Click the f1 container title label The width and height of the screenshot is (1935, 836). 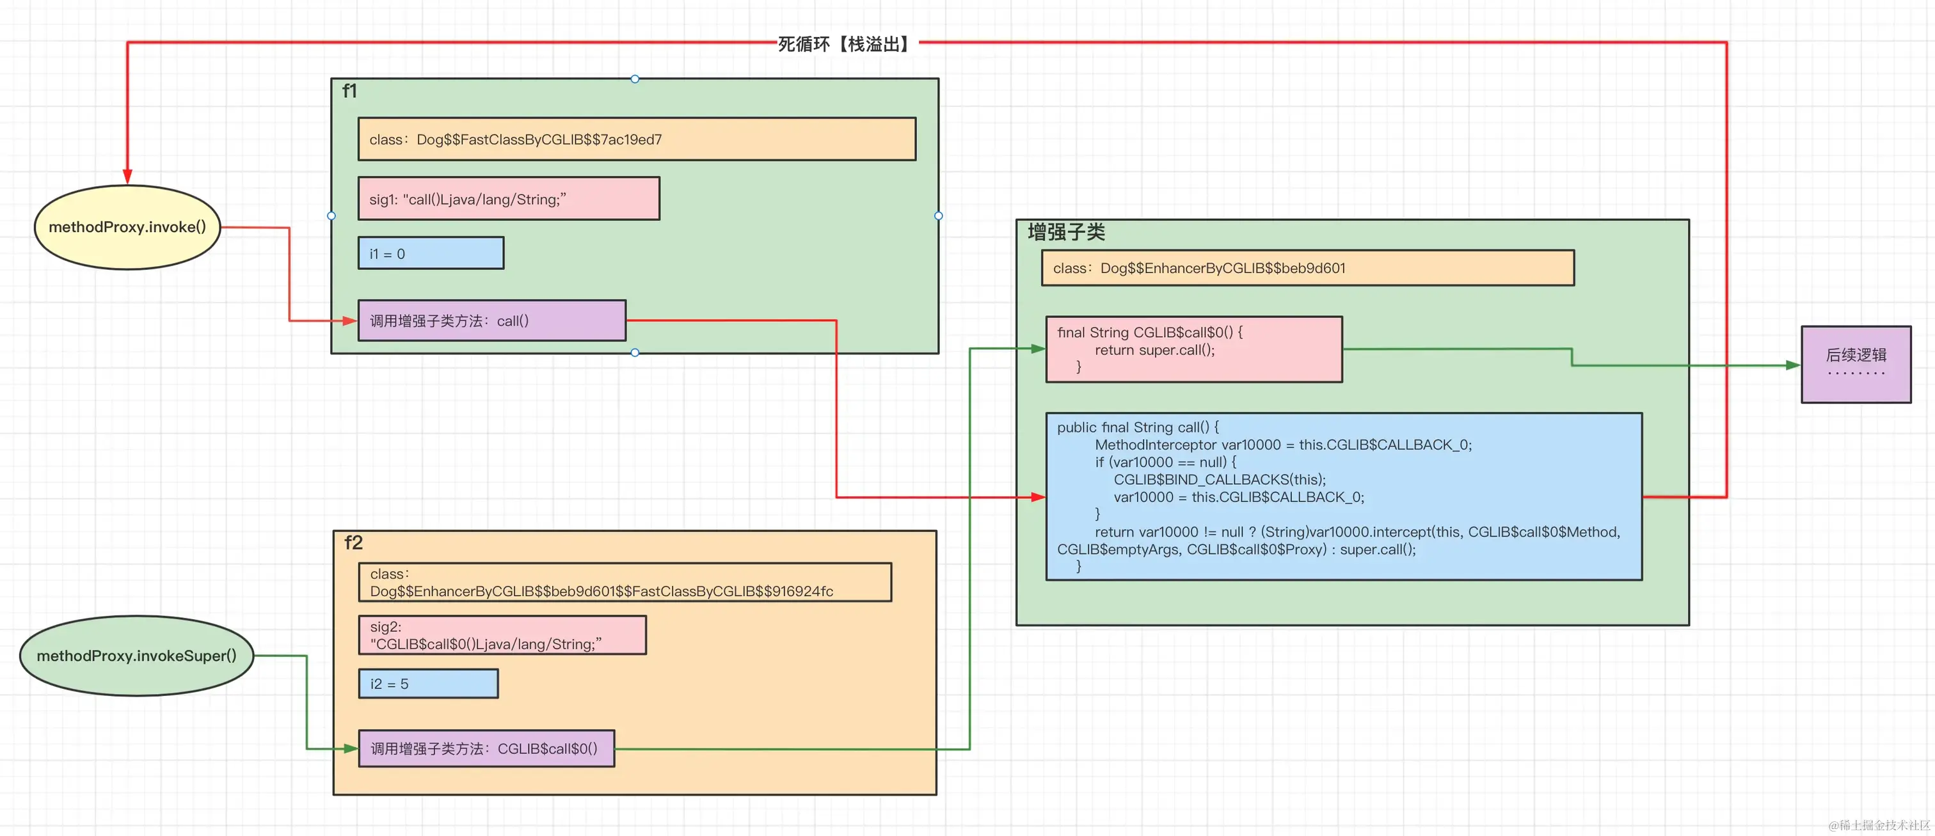tap(349, 91)
